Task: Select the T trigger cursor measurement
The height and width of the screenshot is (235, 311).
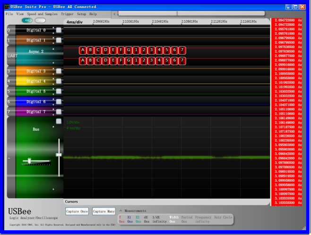Action: [121, 219]
